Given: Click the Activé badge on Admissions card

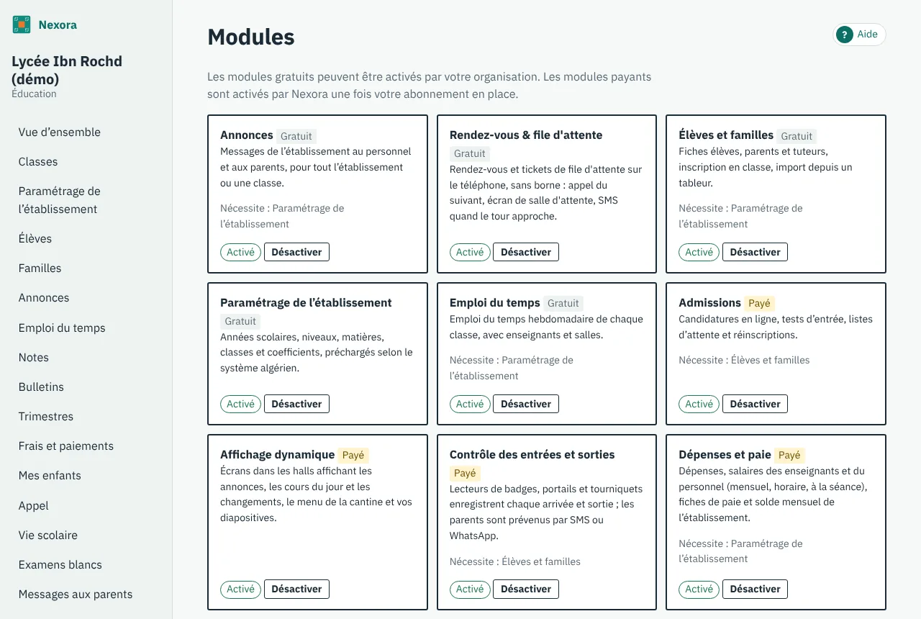Looking at the screenshot, I should tap(699, 404).
